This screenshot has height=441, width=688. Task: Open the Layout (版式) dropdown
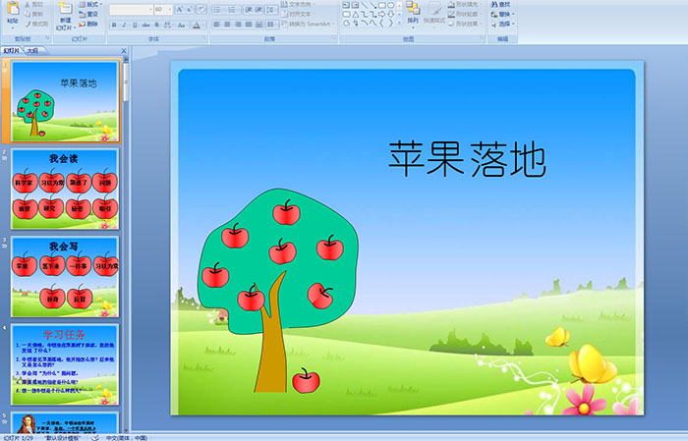pos(90,4)
